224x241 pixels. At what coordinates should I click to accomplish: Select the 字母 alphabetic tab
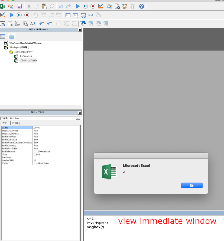point(5,123)
